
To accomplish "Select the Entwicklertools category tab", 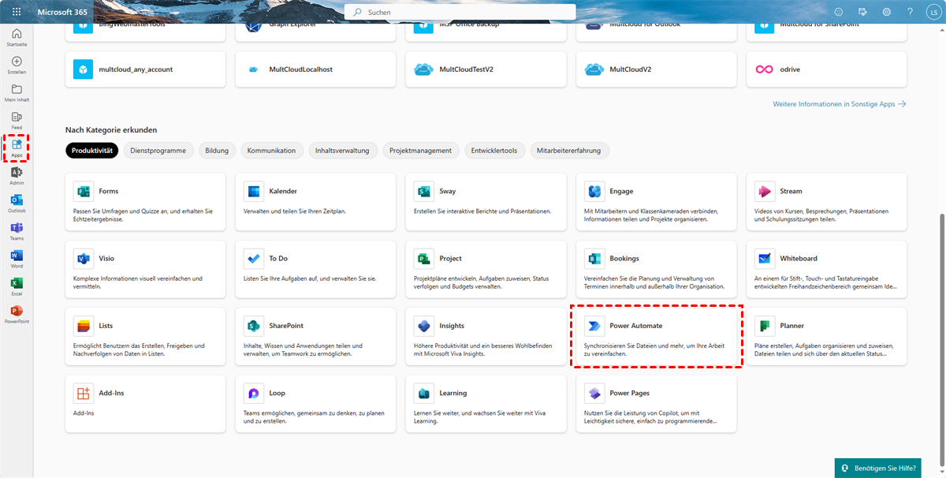I will pos(494,151).
